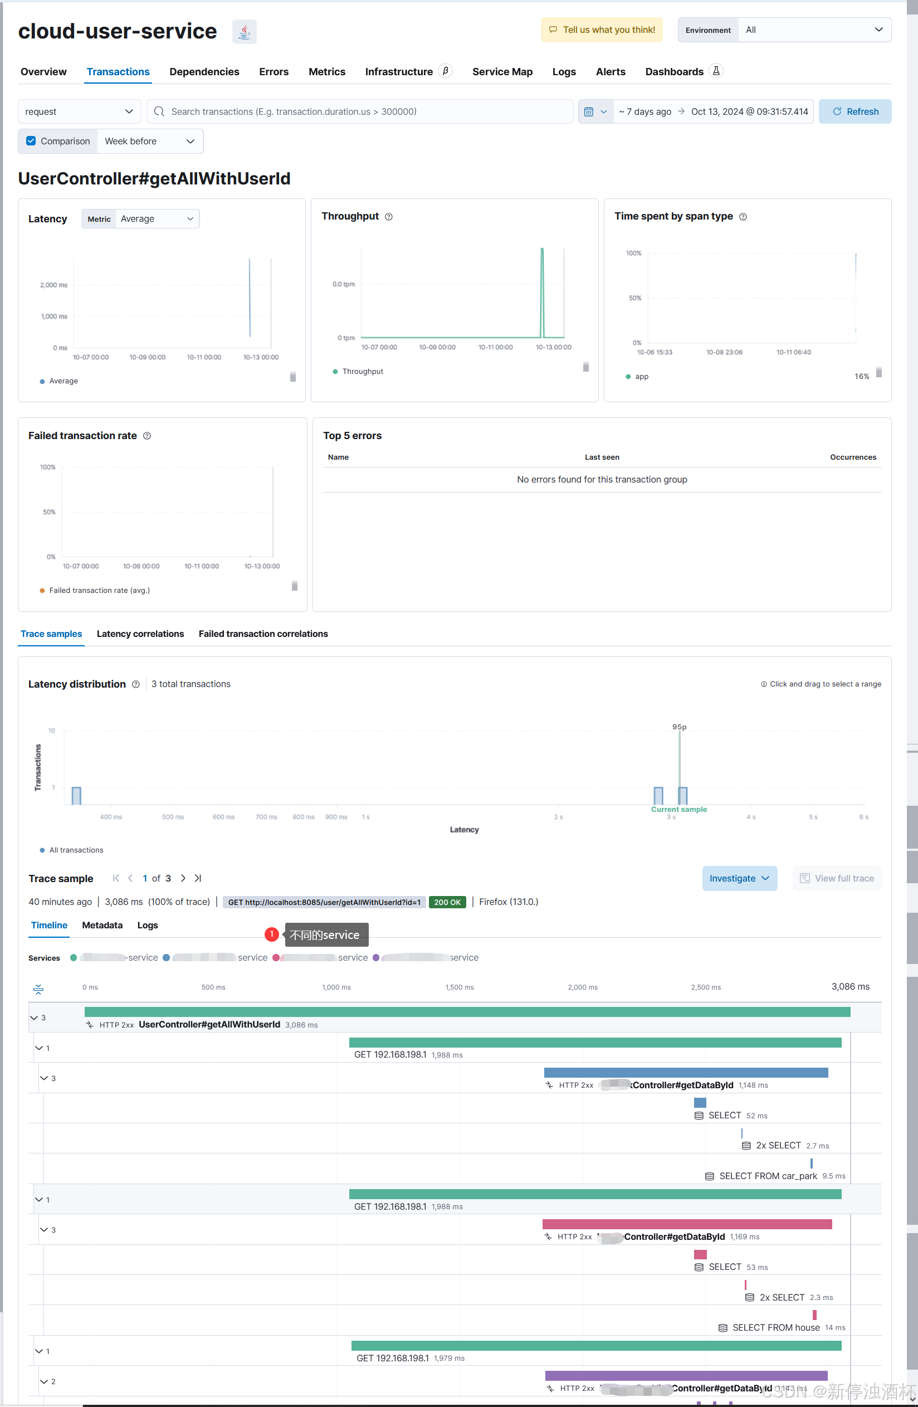Viewport: 918px width, 1407px height.
Task: Click the help icon next to Time spent by span type
Action: (743, 216)
